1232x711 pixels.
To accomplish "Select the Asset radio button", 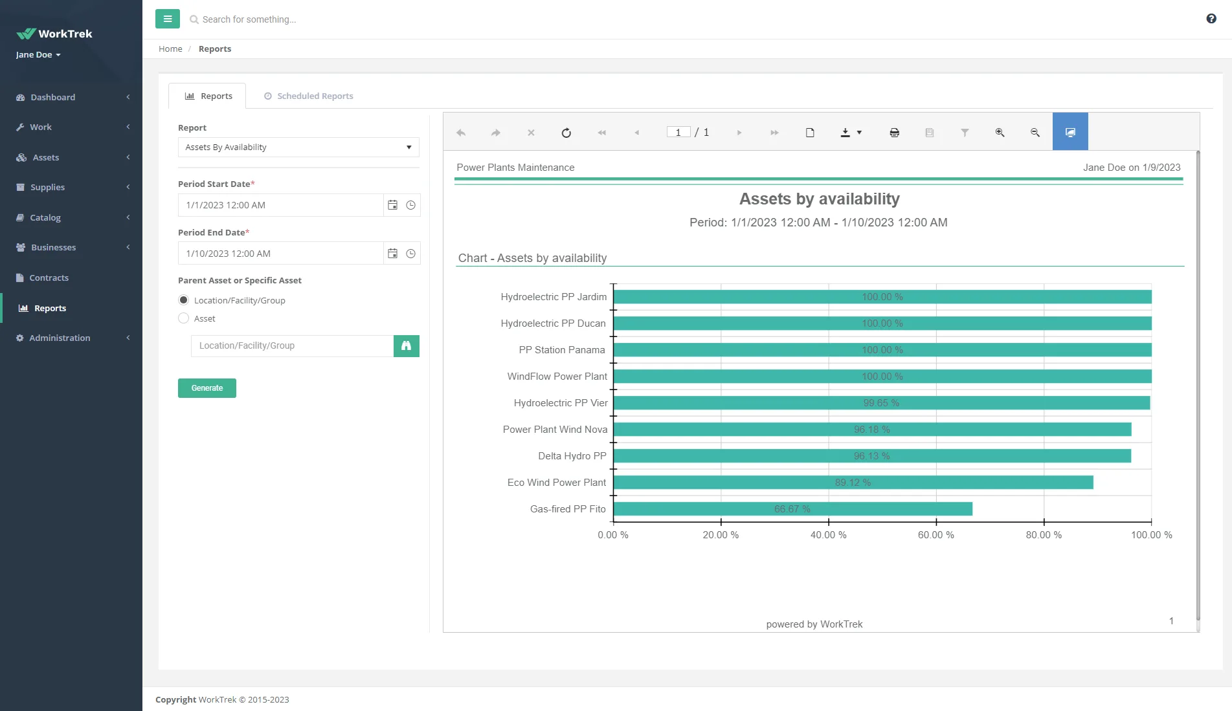I will pyautogui.click(x=184, y=318).
